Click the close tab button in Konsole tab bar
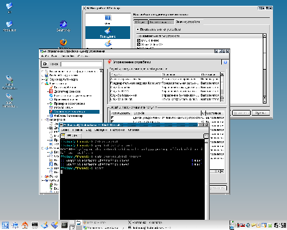 pyautogui.click(x=206, y=136)
